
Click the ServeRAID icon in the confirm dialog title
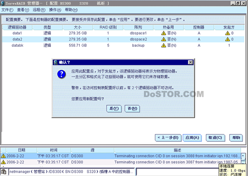click(55, 63)
